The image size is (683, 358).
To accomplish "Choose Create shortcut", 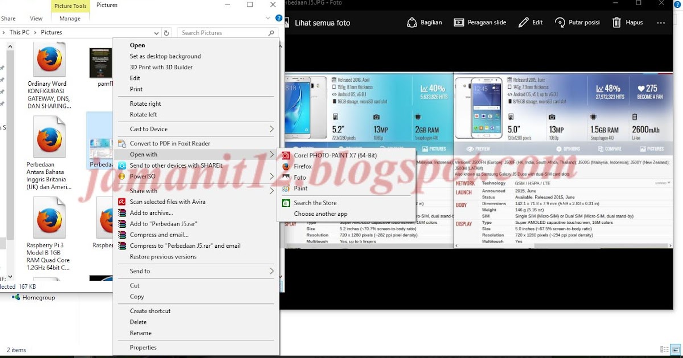I will click(x=150, y=311).
